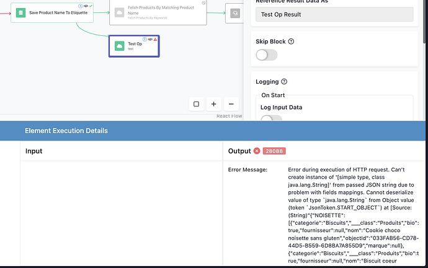Click the Element Execution Details header
The image size is (428, 268).
coord(66,131)
